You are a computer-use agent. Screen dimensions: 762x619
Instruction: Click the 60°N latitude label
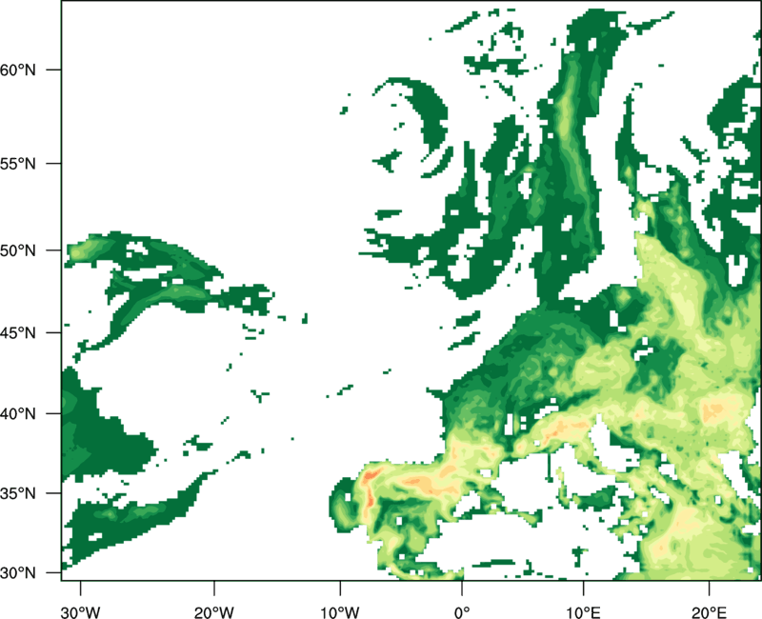(17, 70)
